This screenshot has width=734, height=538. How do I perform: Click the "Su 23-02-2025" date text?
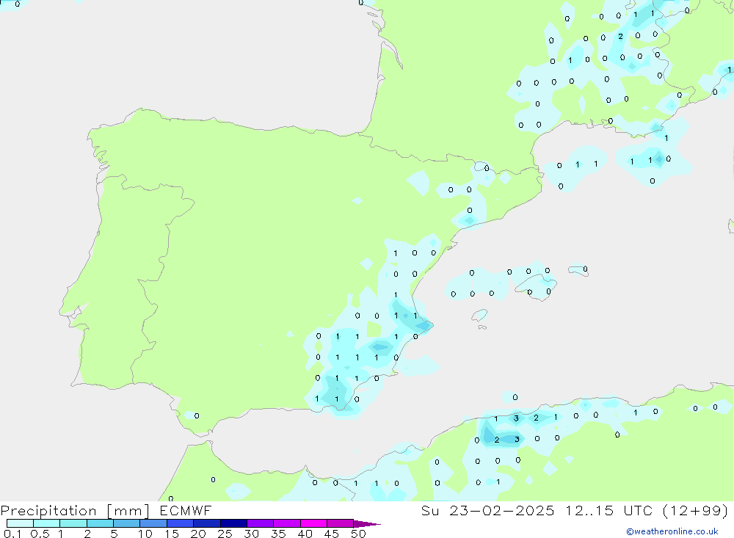coord(488,510)
